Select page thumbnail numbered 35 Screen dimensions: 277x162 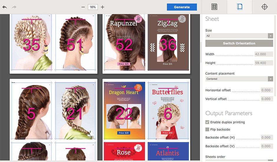(32, 42)
